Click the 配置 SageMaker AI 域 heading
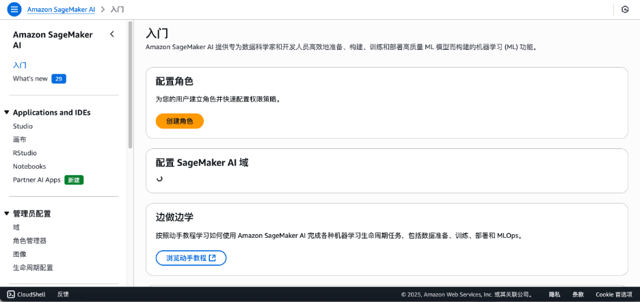 [x=202, y=163]
